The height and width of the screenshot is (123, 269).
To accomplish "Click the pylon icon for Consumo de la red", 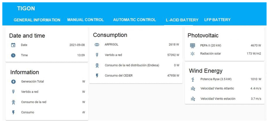I will (13, 102).
